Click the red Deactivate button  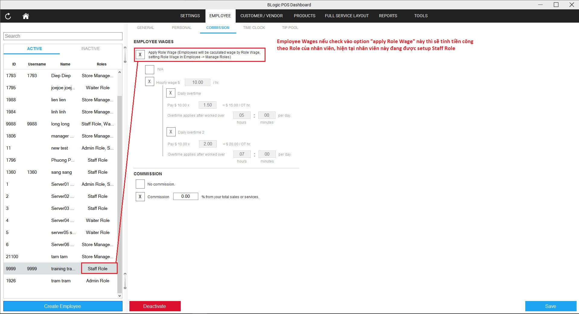point(155,306)
